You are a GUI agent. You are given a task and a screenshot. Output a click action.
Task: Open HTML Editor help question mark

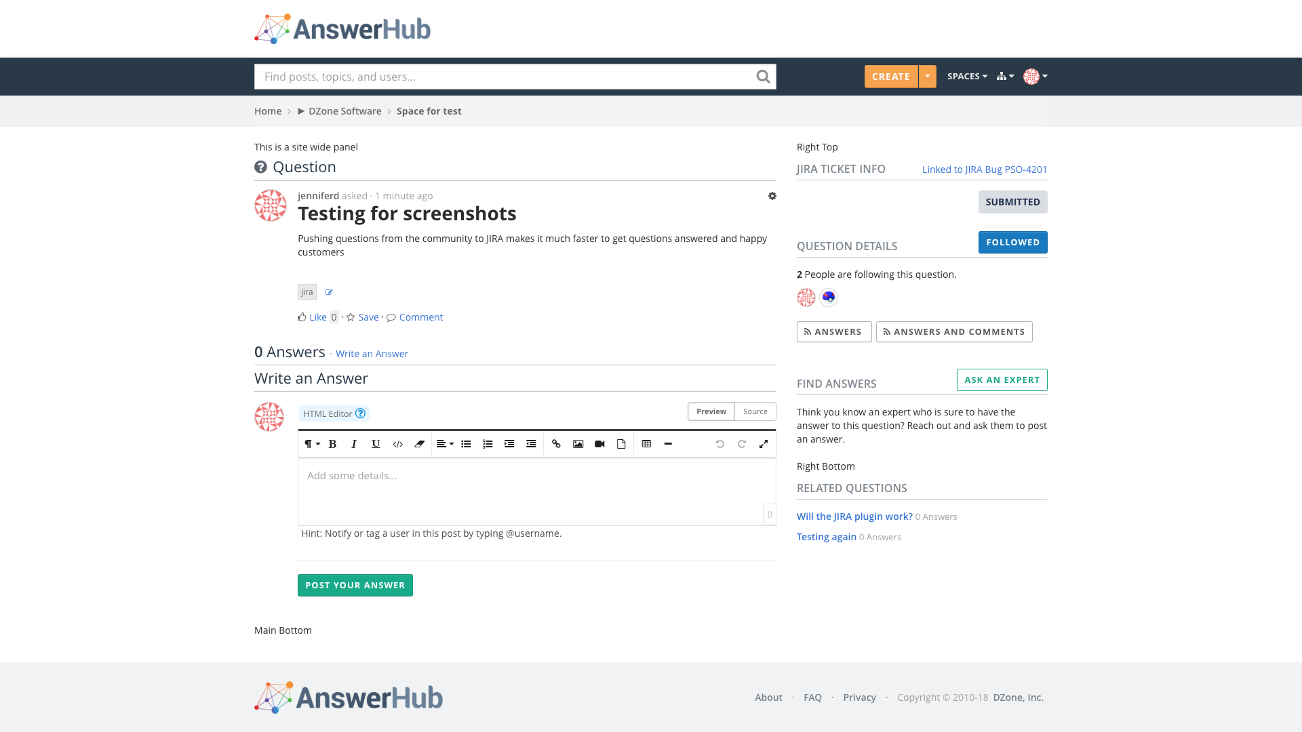pos(360,413)
